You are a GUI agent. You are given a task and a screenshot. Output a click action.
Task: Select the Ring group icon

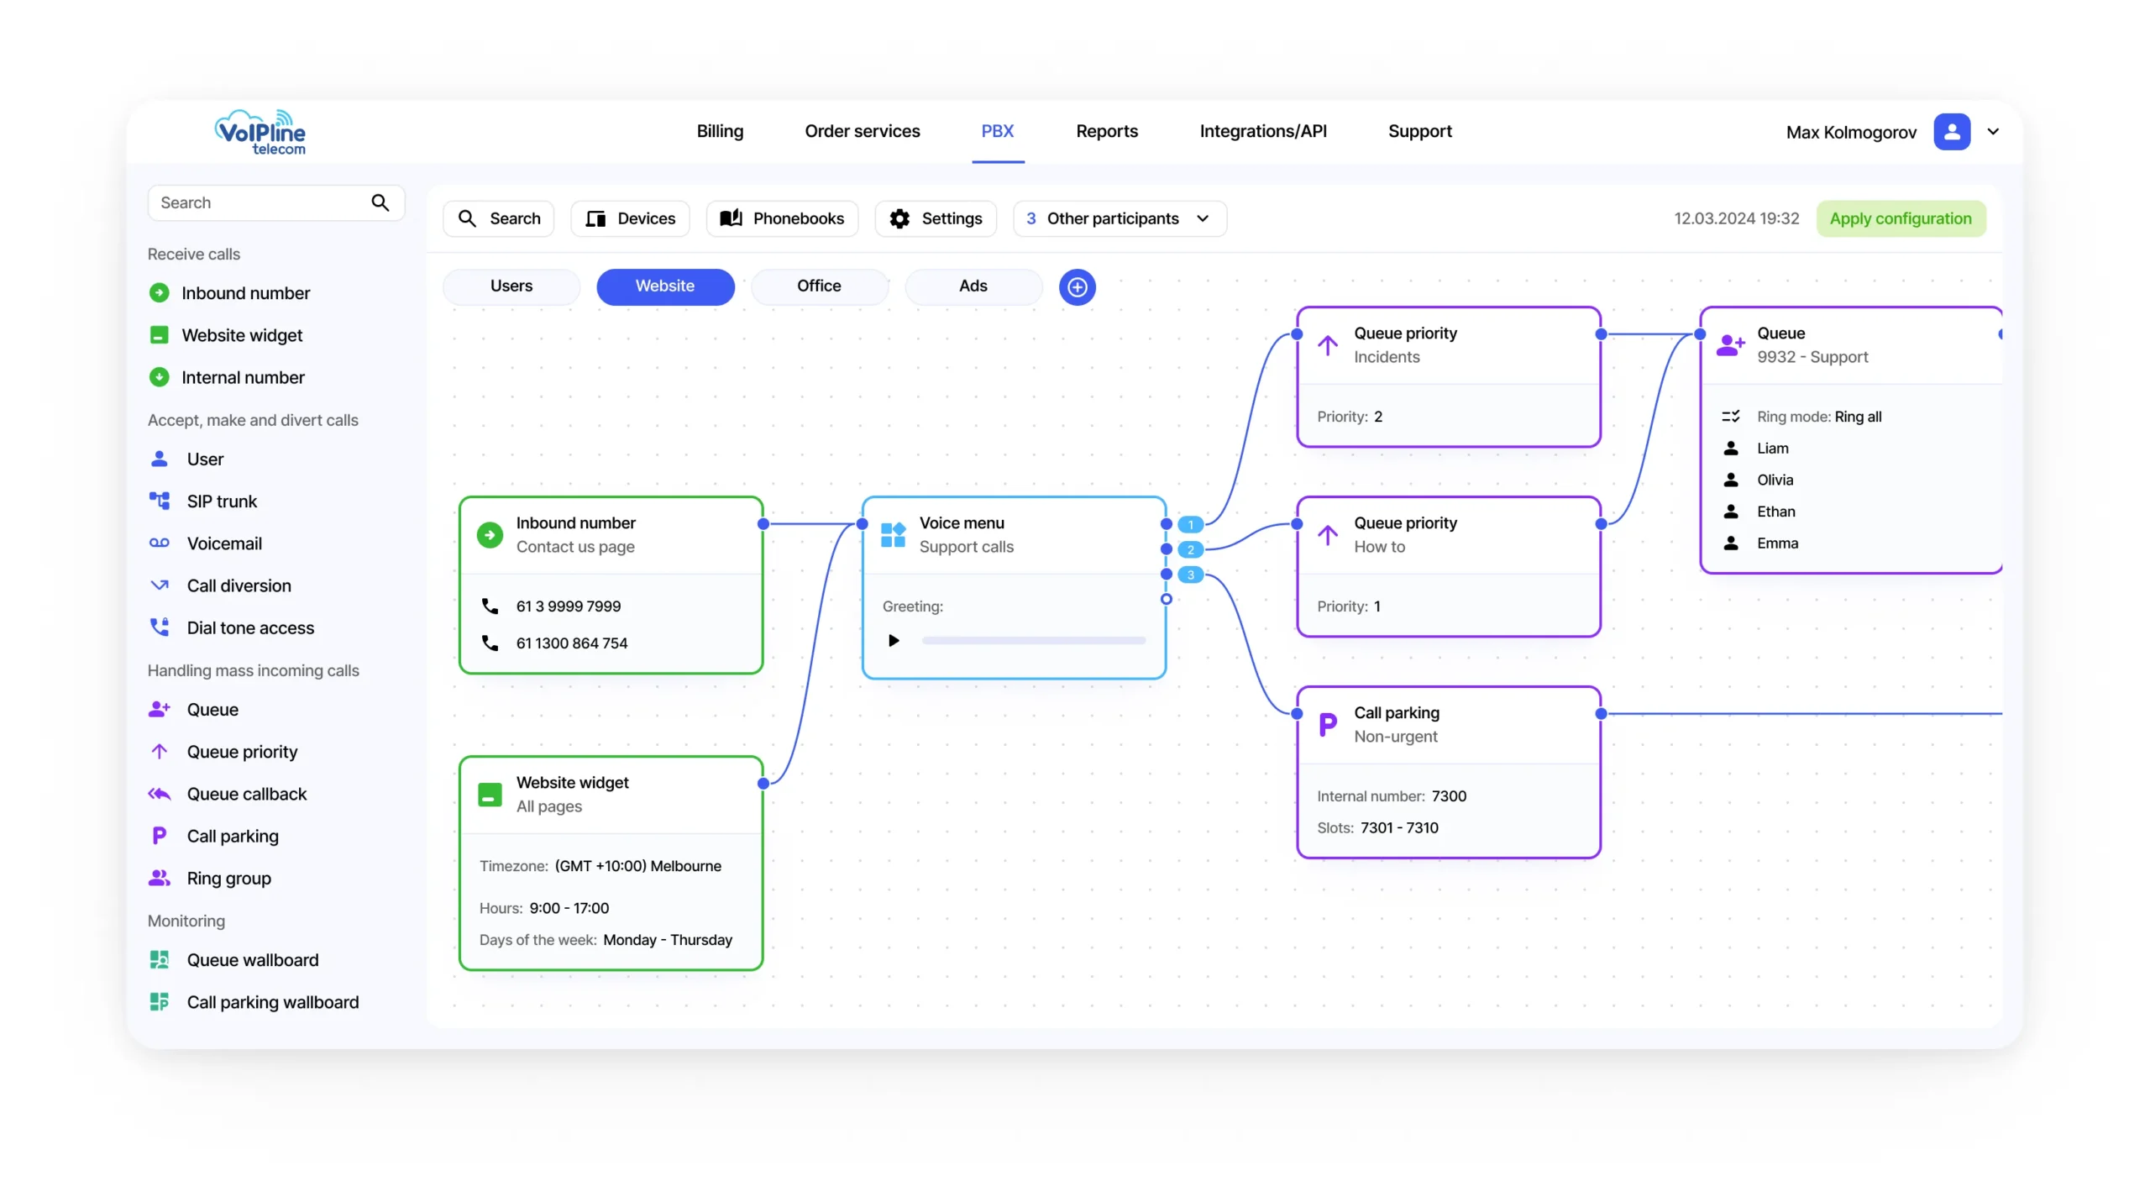(159, 878)
